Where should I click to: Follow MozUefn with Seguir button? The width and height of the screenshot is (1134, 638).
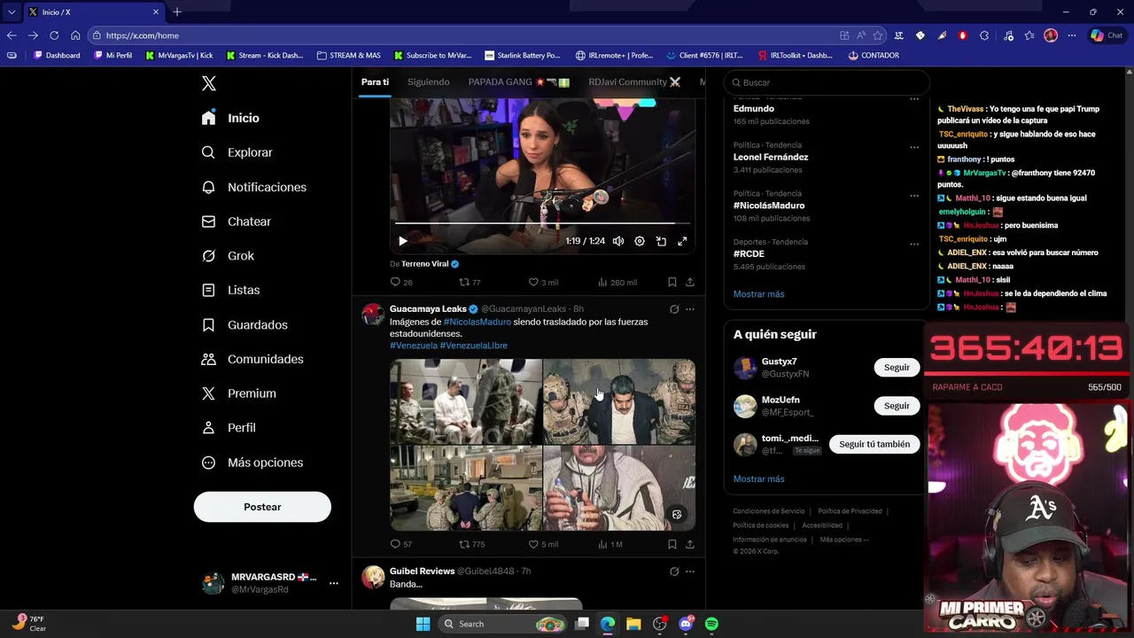(x=897, y=406)
